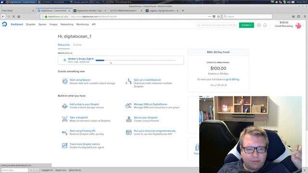Open Add a disk to your Droplet link
This screenshot has height=173, width=308.
(84, 104)
